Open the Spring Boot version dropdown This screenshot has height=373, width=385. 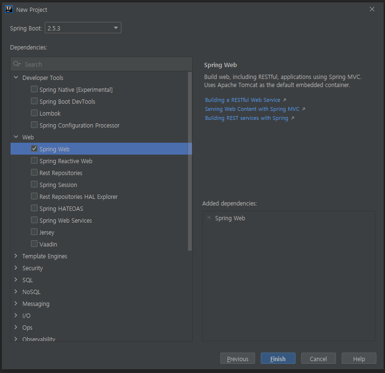[83, 28]
